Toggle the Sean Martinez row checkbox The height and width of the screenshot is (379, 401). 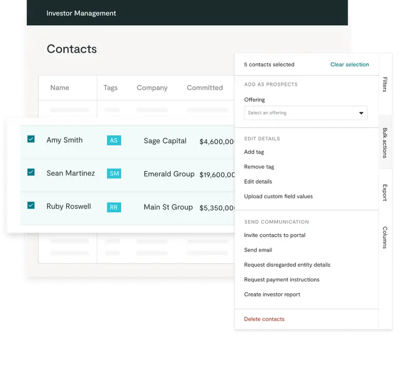pos(31,172)
